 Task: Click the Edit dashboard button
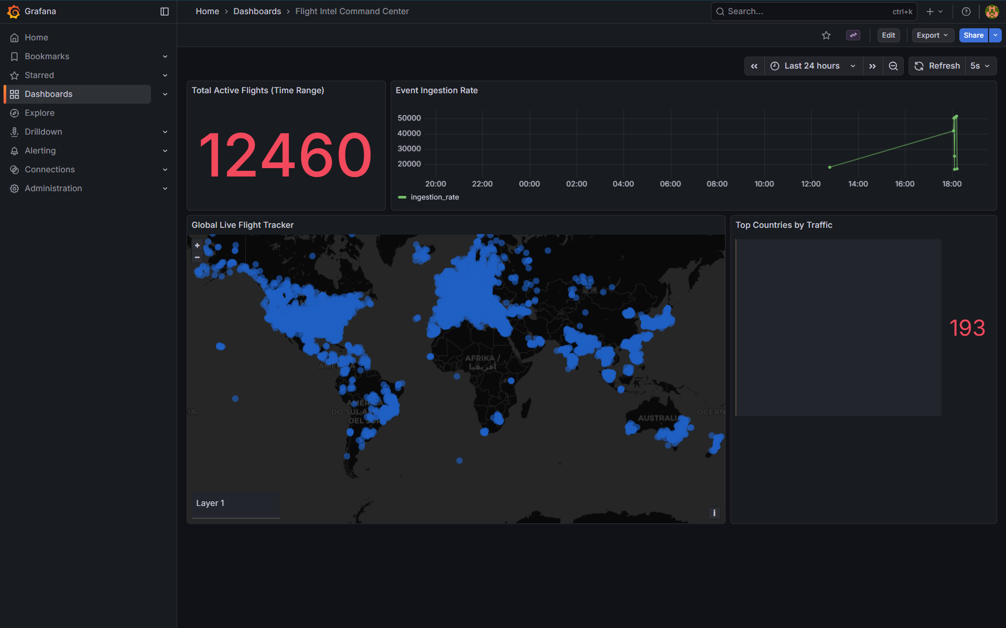889,35
